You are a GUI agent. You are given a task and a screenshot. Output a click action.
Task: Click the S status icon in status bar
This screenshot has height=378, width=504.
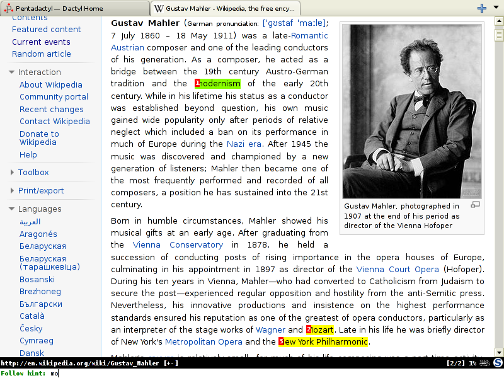pyautogui.click(x=498, y=363)
